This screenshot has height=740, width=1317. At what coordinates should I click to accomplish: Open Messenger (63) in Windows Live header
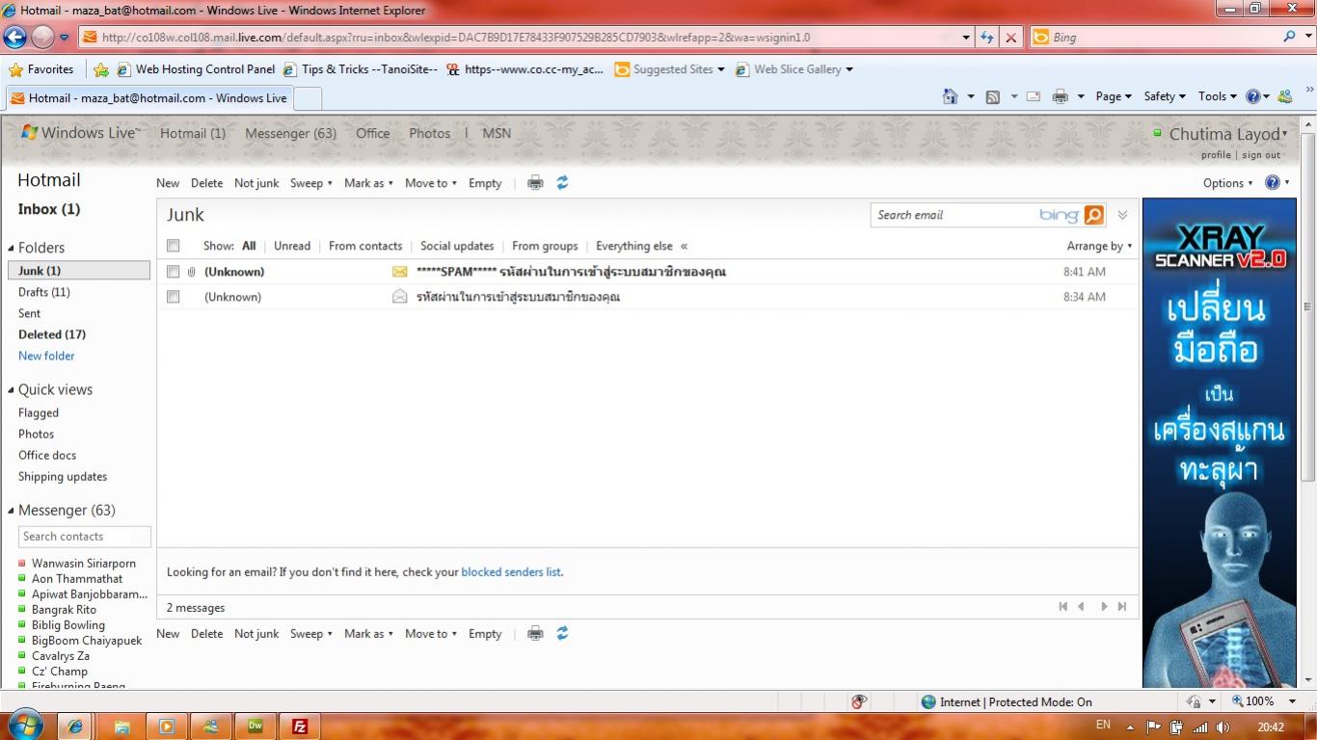(291, 133)
